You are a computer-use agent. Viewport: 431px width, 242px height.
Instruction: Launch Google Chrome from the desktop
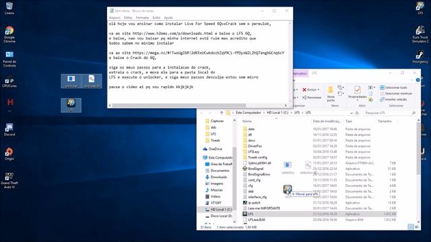9,34
